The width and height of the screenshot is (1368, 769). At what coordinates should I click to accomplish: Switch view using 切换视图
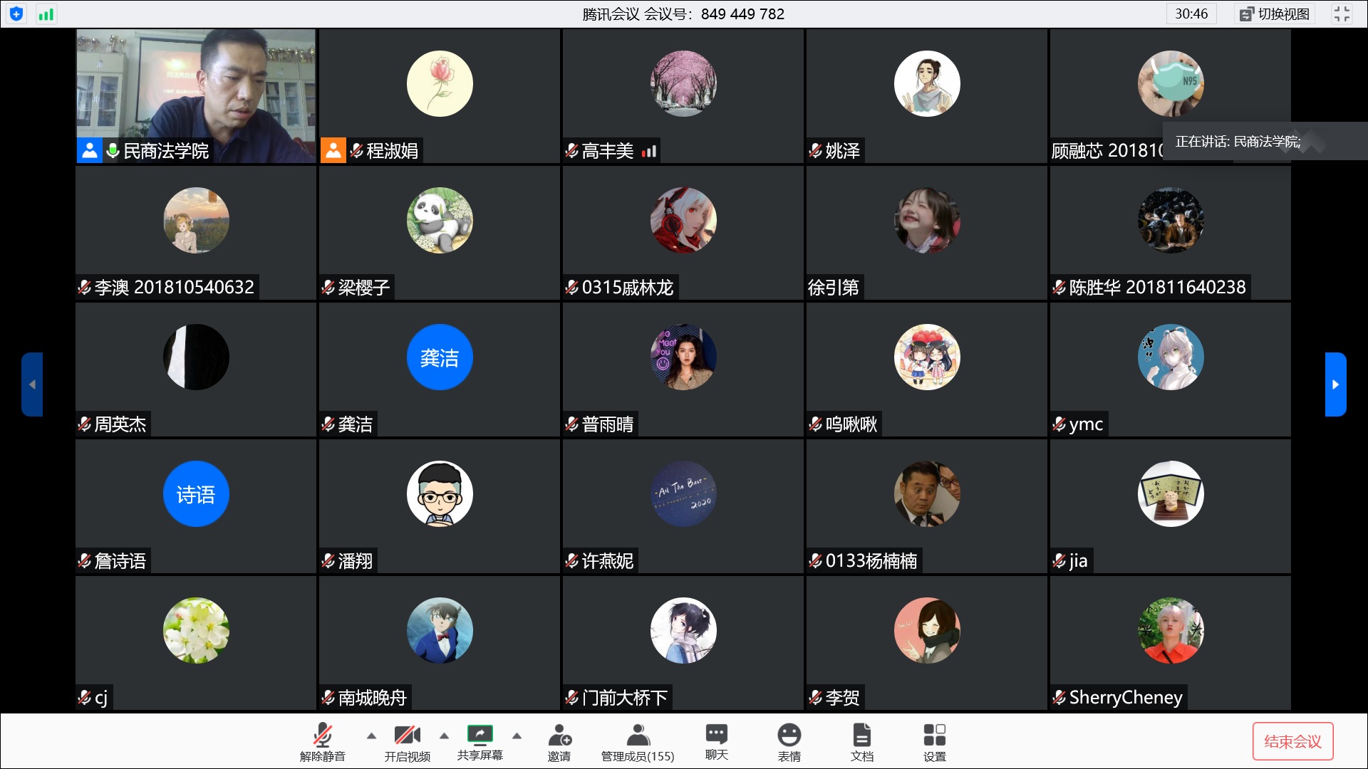pos(1275,14)
